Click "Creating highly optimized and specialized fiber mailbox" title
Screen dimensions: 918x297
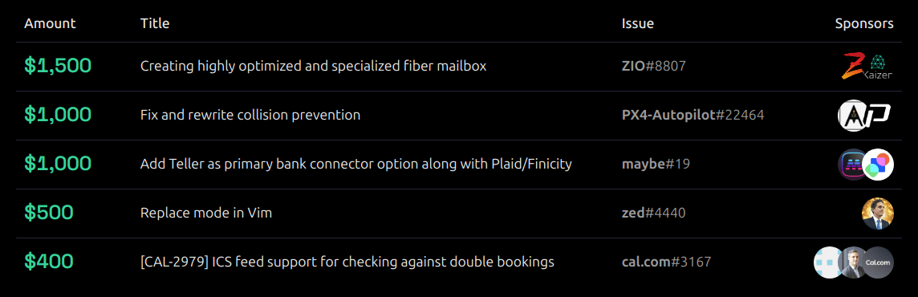(313, 66)
